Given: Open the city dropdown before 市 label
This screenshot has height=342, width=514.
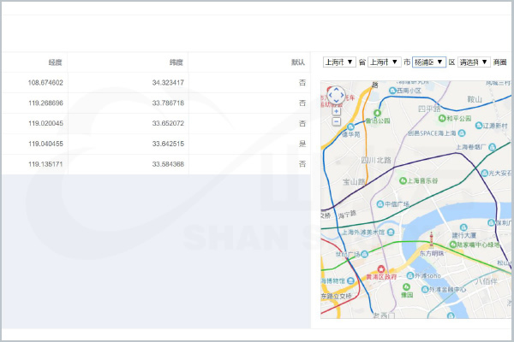Looking at the screenshot, I should tap(385, 62).
